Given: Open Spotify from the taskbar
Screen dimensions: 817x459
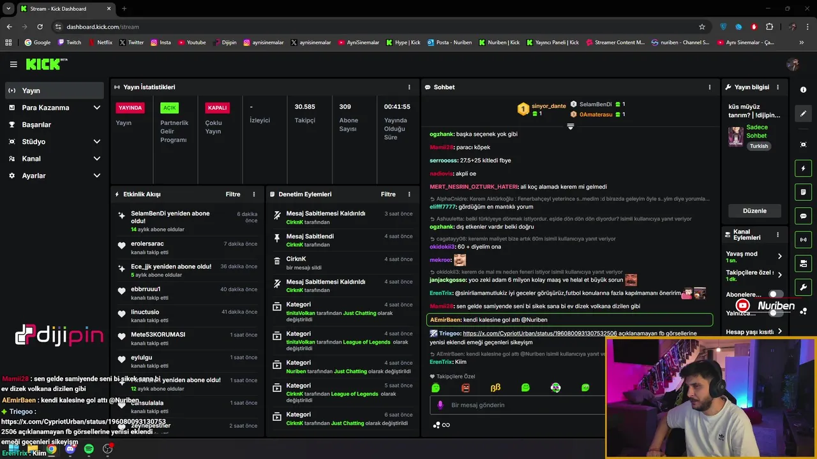Looking at the screenshot, I should coord(89,449).
